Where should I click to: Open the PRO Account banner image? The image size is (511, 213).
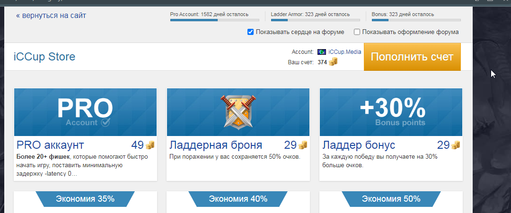[85, 112]
